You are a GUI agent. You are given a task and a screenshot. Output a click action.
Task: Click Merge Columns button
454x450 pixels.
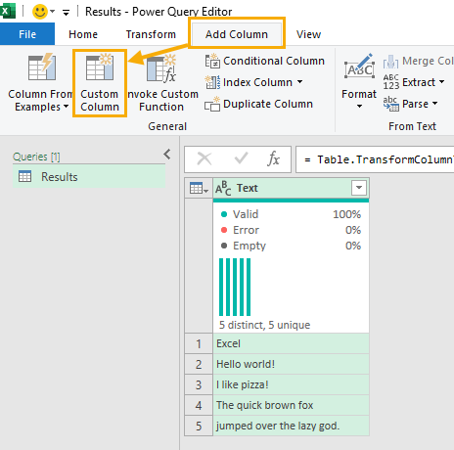[419, 61]
